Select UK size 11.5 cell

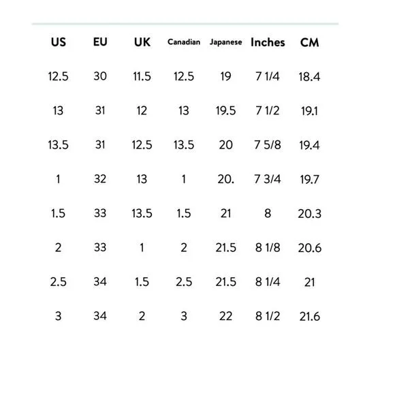[142, 76]
